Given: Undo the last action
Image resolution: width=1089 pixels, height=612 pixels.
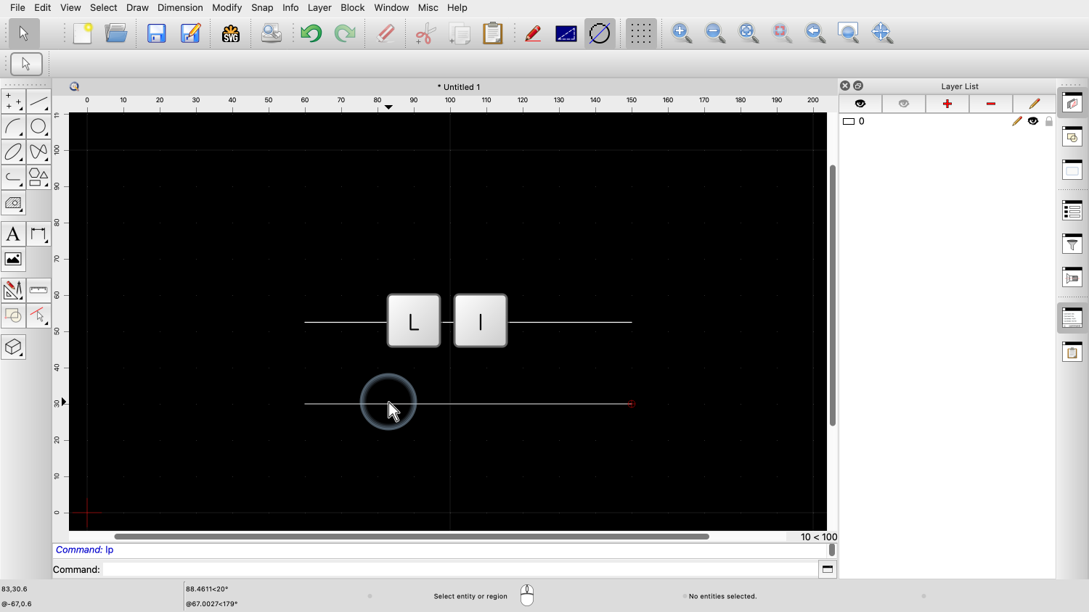Looking at the screenshot, I should 311,33.
